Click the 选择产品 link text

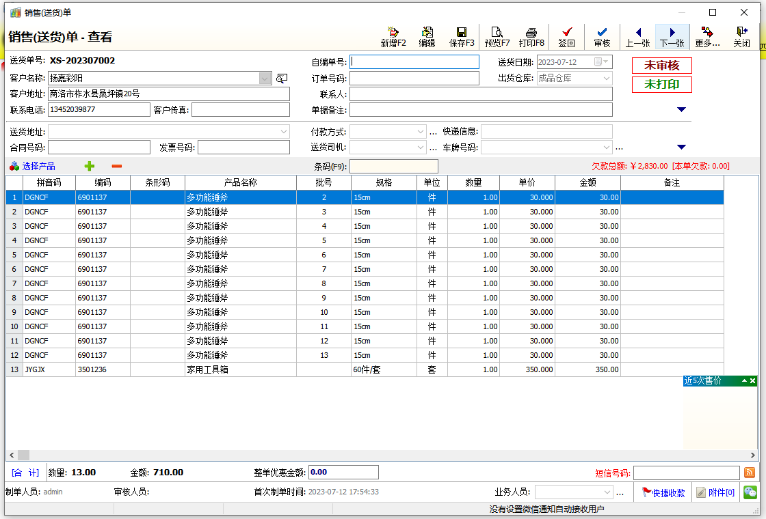38,167
